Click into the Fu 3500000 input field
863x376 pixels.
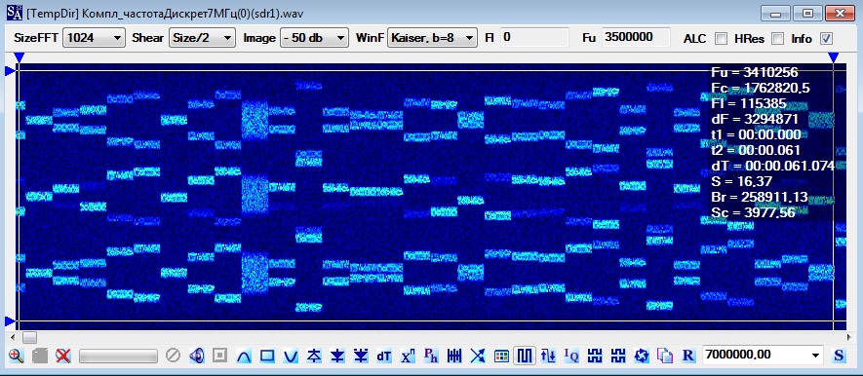[x=636, y=37]
